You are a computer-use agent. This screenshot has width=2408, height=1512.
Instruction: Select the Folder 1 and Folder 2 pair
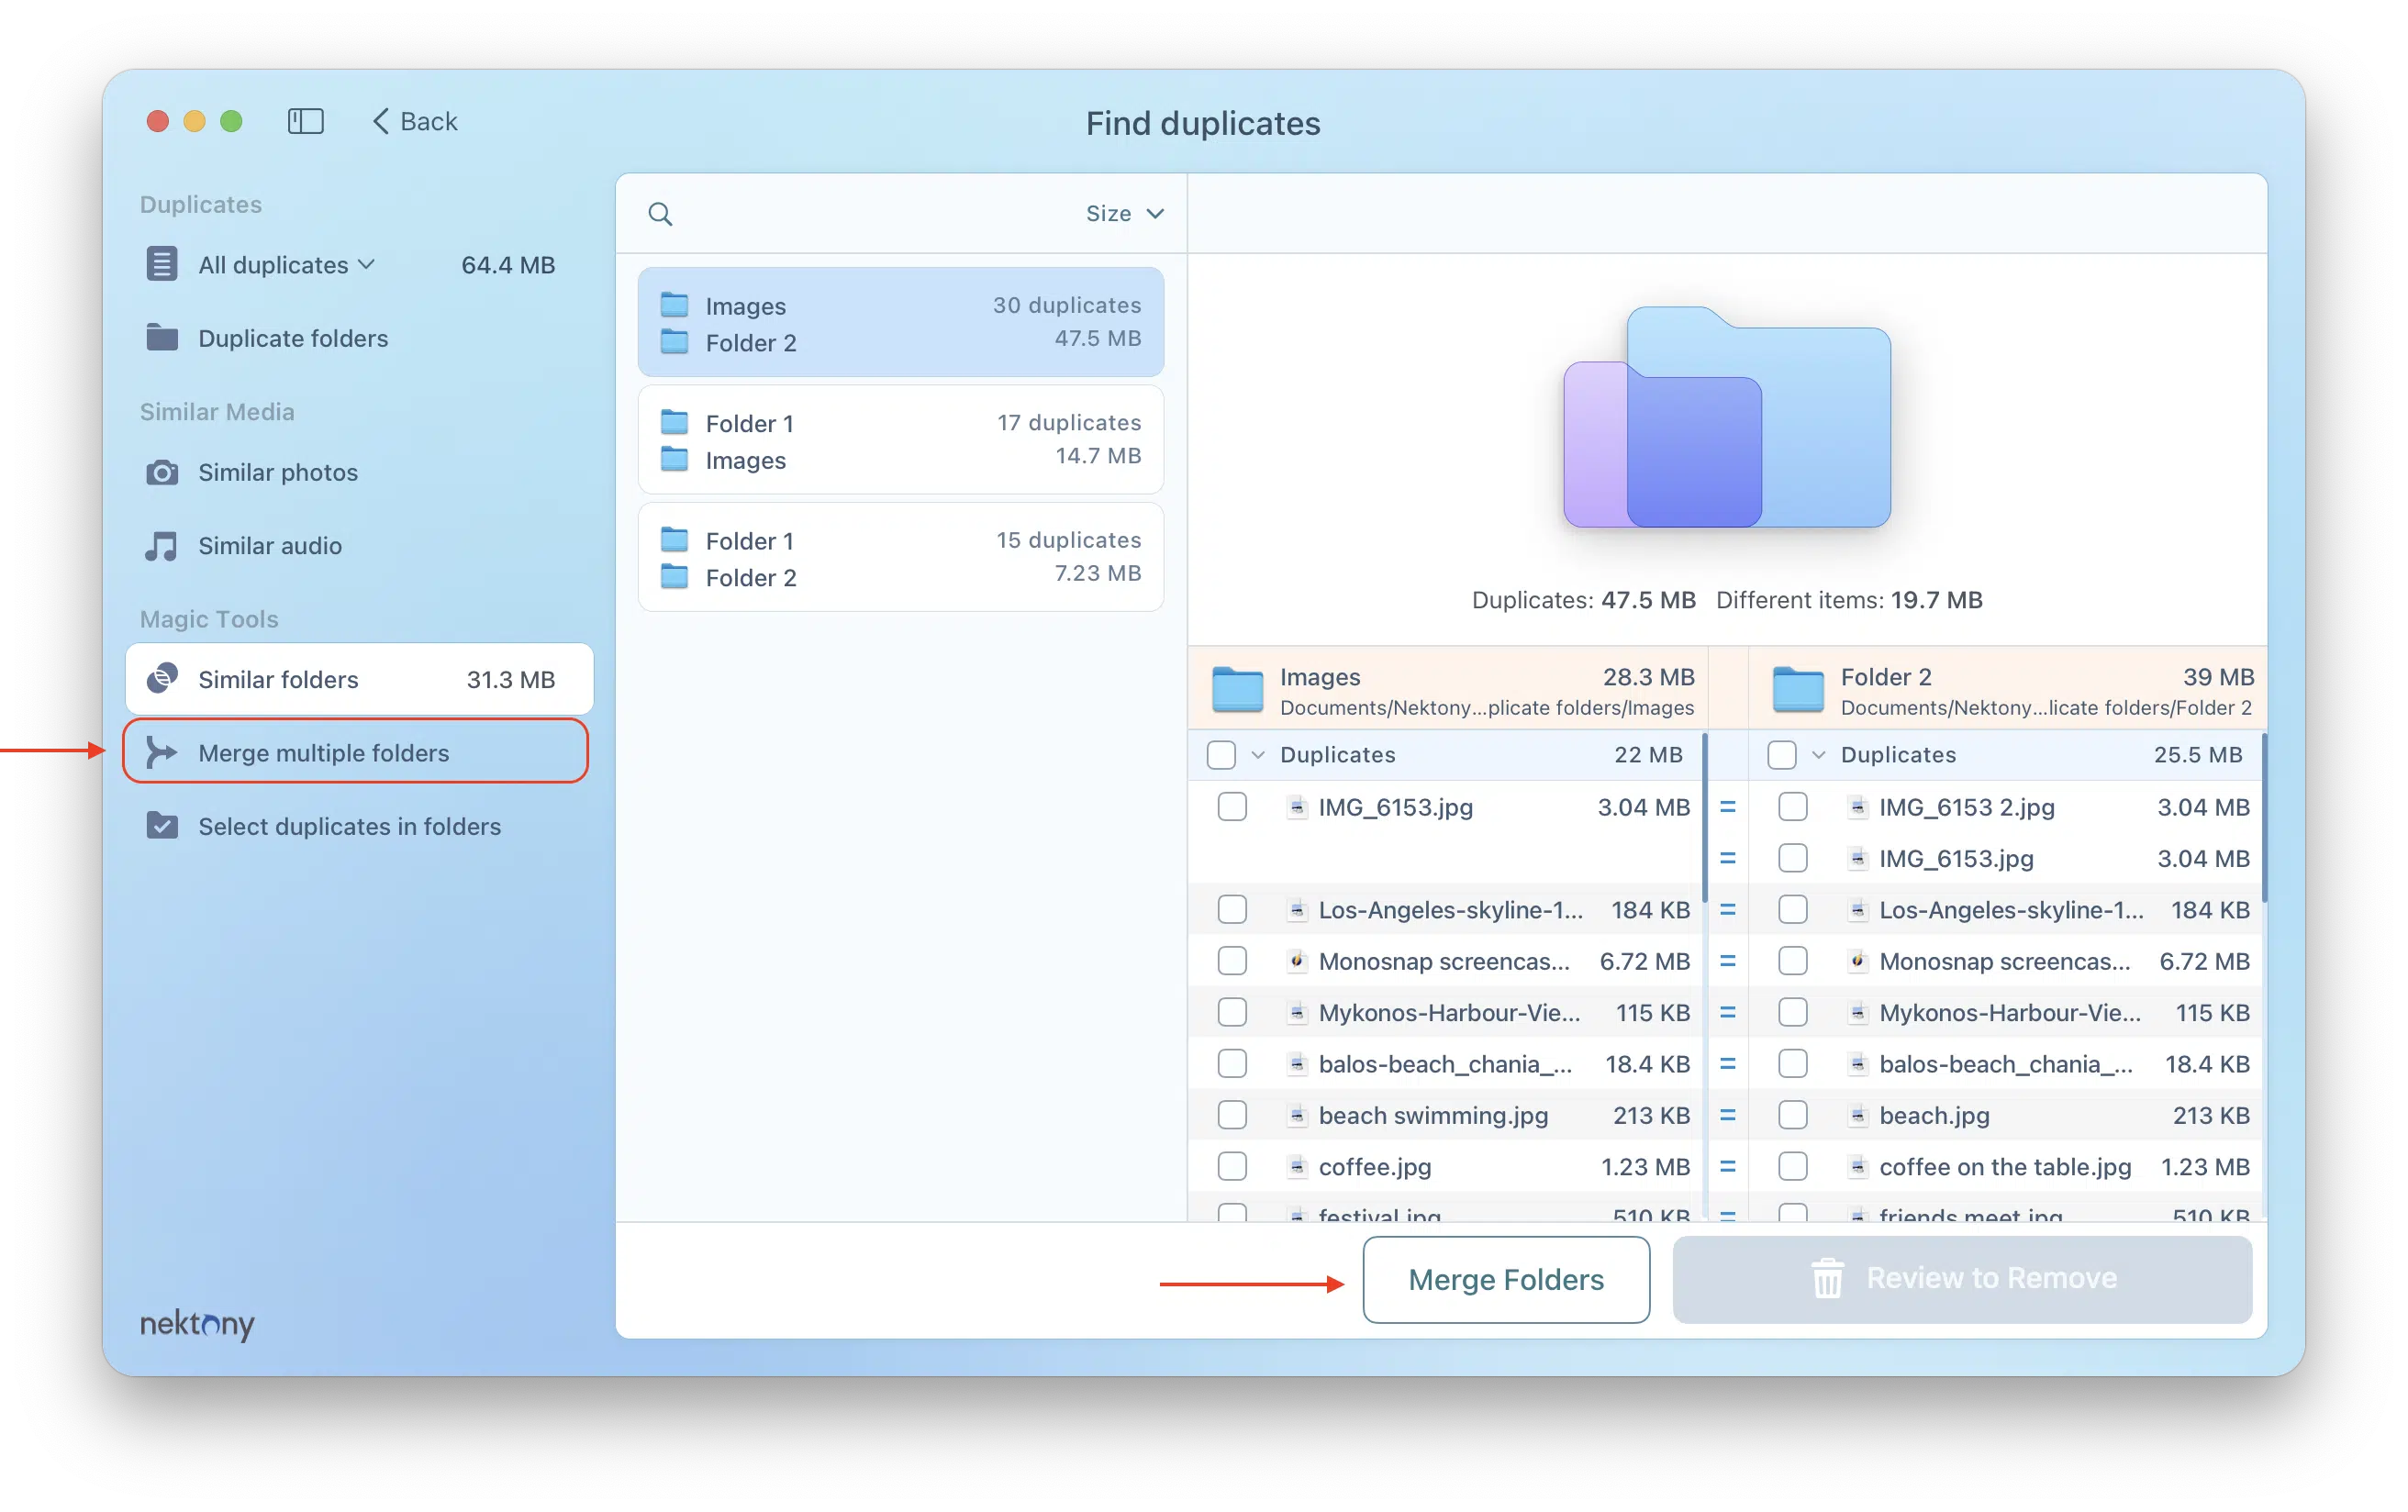coord(900,558)
